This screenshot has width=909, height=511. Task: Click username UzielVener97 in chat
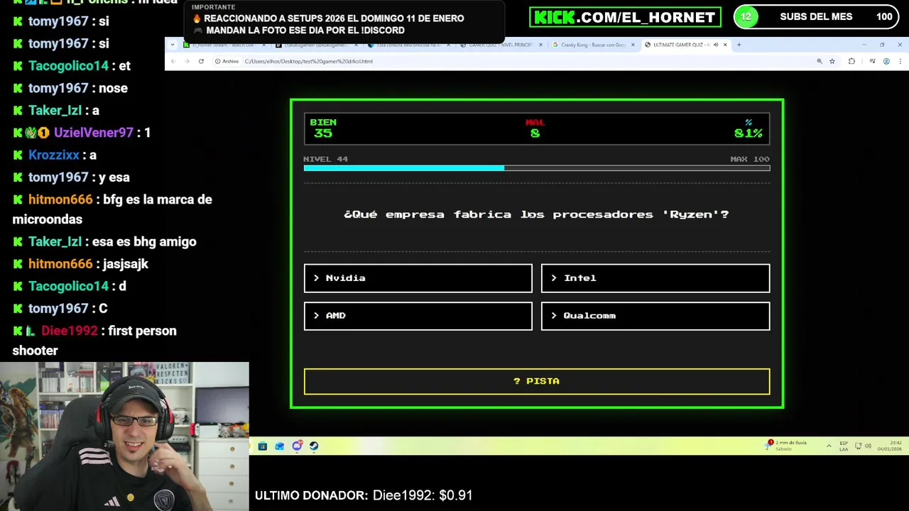93,133
